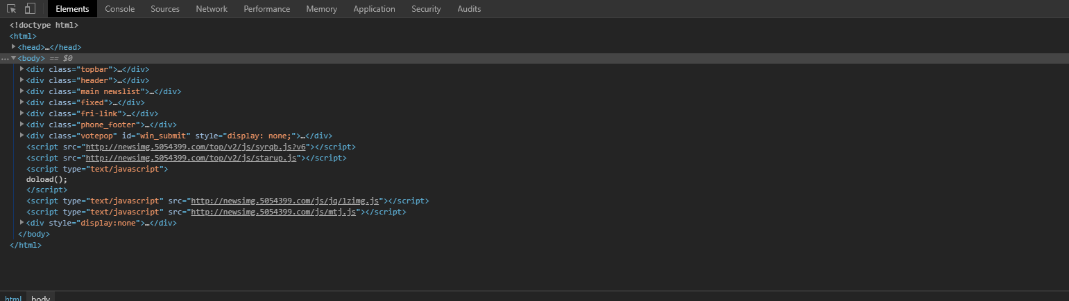Go to the Application tab
This screenshot has width=1069, height=301.
374,9
